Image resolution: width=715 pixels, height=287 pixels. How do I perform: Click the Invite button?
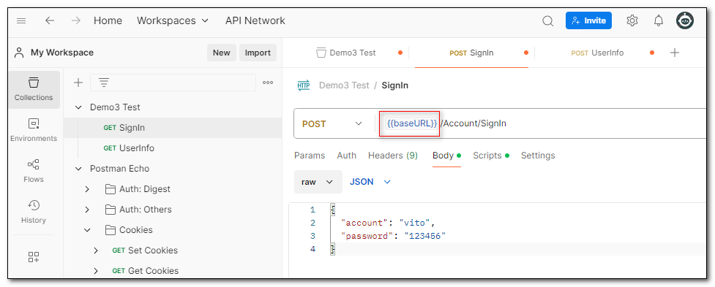(588, 21)
